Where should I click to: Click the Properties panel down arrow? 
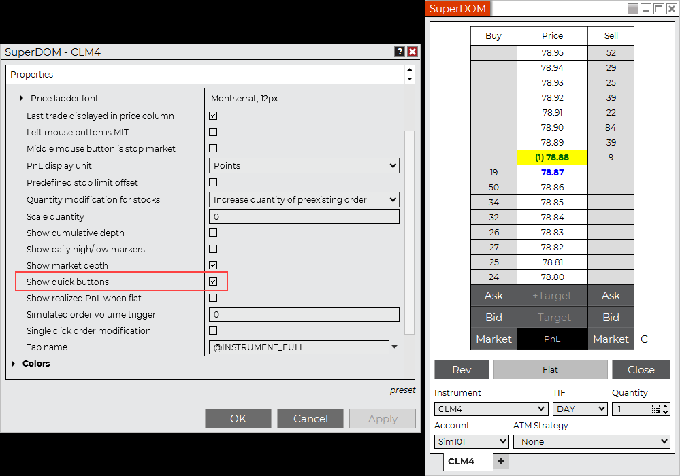pyautogui.click(x=409, y=79)
